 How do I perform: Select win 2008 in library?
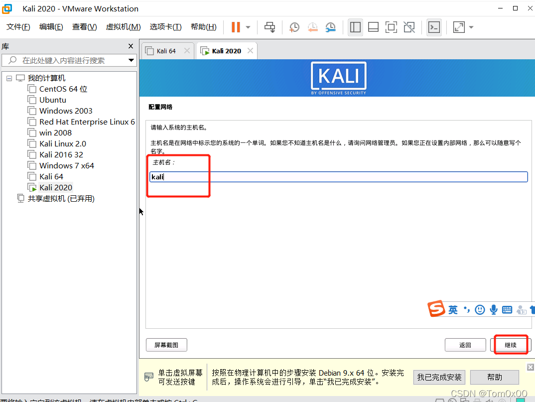pos(55,133)
